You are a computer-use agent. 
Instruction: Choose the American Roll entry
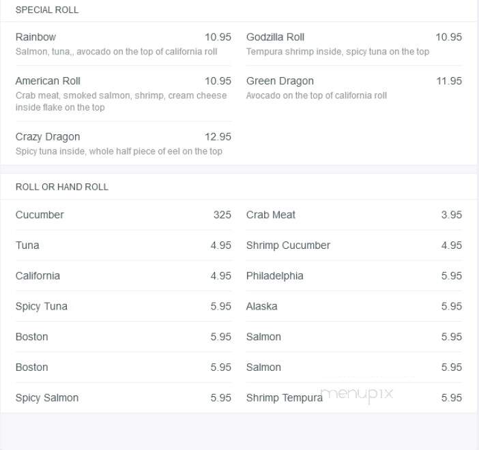click(x=124, y=93)
